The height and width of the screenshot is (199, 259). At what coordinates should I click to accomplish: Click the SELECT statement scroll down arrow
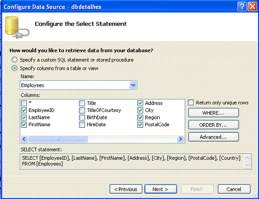[x=248, y=165]
